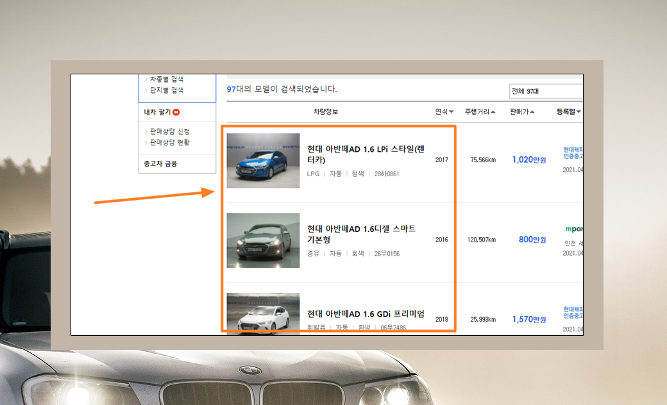Click the 97대의 모델이 검색되었습니다 result text

pos(282,89)
